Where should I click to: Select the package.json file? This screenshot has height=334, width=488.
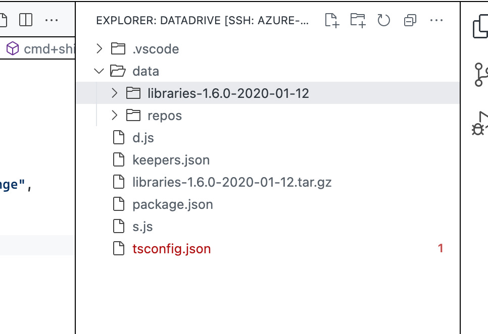173,204
